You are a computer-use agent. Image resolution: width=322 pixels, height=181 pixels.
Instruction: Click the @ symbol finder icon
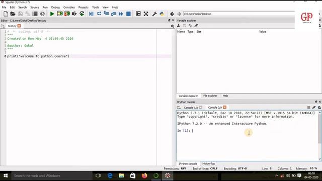tap(42, 14)
